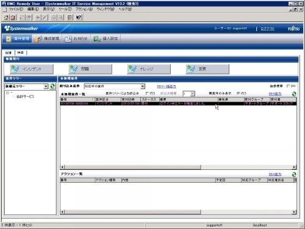The height and width of the screenshot is (229, 305).
Task: Switch to the 案件管理 tab
Action: 17,38
